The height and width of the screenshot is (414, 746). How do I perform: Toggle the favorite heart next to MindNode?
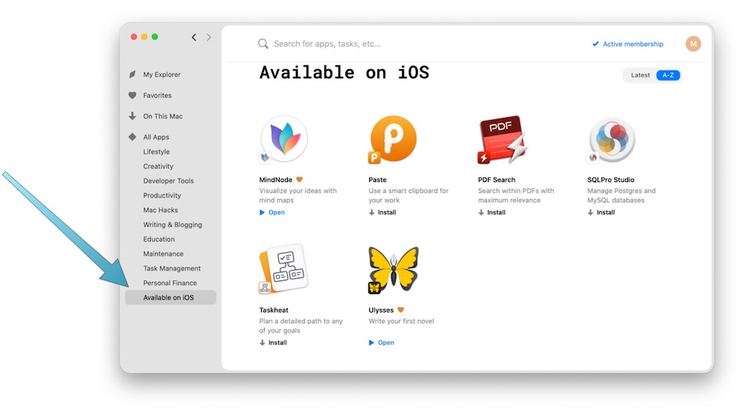[x=299, y=179]
